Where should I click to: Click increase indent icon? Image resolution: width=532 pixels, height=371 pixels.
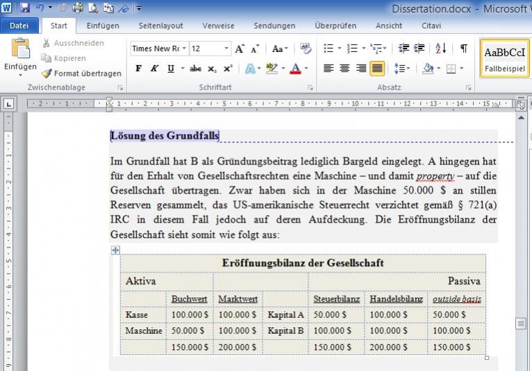(419, 49)
